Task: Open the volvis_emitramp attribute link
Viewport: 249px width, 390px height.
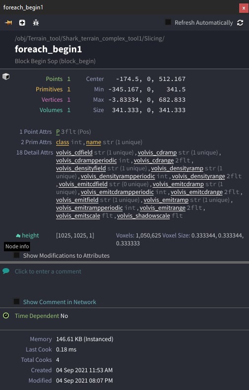Action: (166, 200)
